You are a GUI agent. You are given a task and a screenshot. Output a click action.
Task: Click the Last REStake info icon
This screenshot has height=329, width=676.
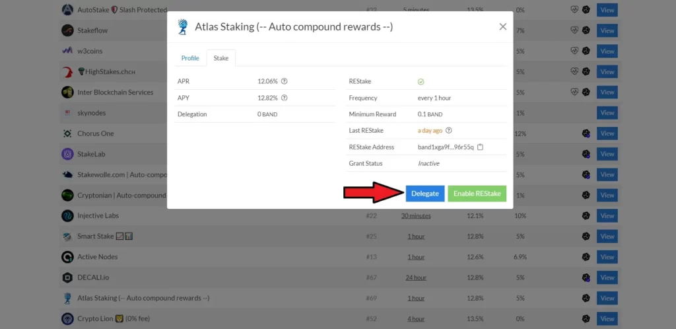[x=449, y=131]
